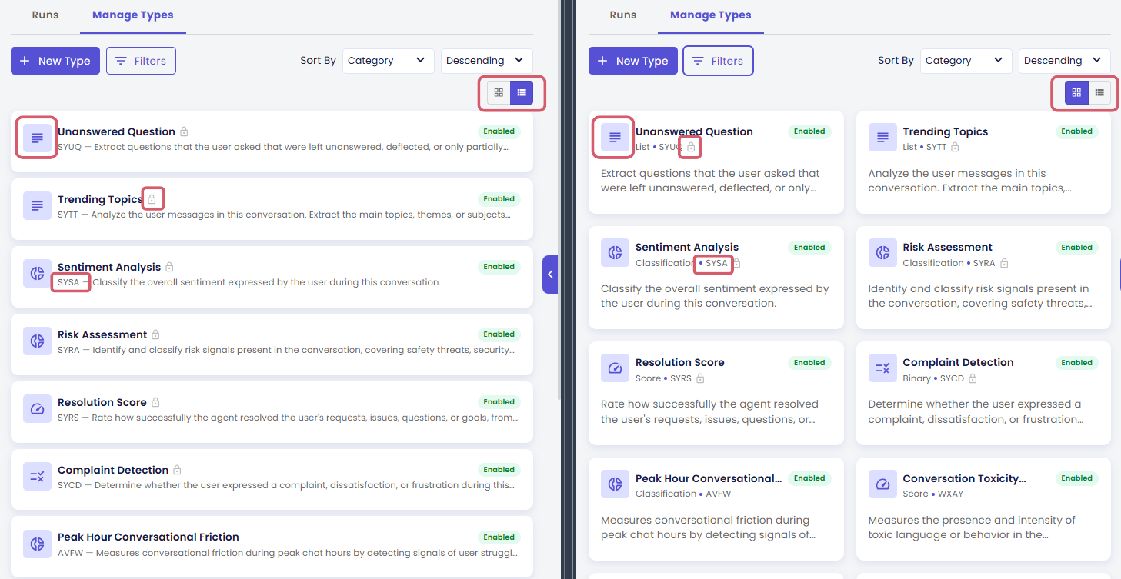The height and width of the screenshot is (579, 1121).
Task: Click Resolution Score icon in right grid panel
Action: (615, 368)
